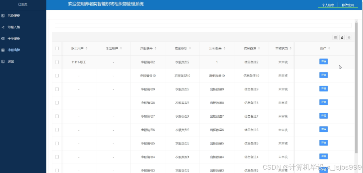The image size is (363, 173).
Task: Click the print table icon
Action: click(349, 37)
